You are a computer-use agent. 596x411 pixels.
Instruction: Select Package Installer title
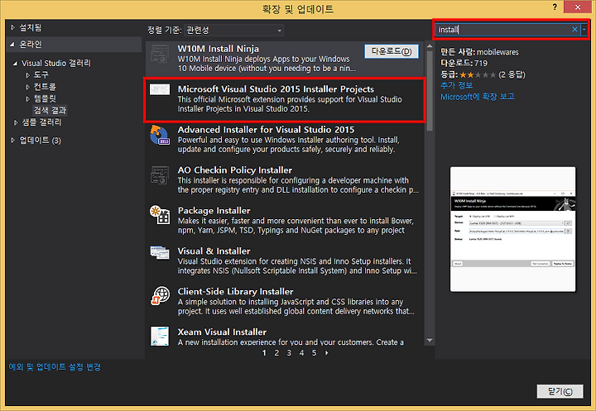click(x=214, y=210)
